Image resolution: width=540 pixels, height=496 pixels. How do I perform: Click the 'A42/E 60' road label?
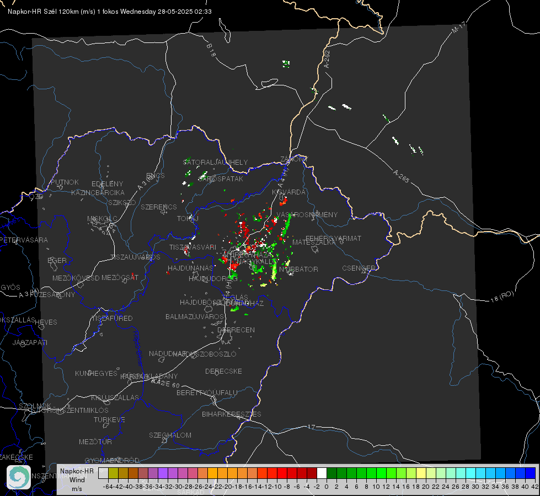point(166,383)
